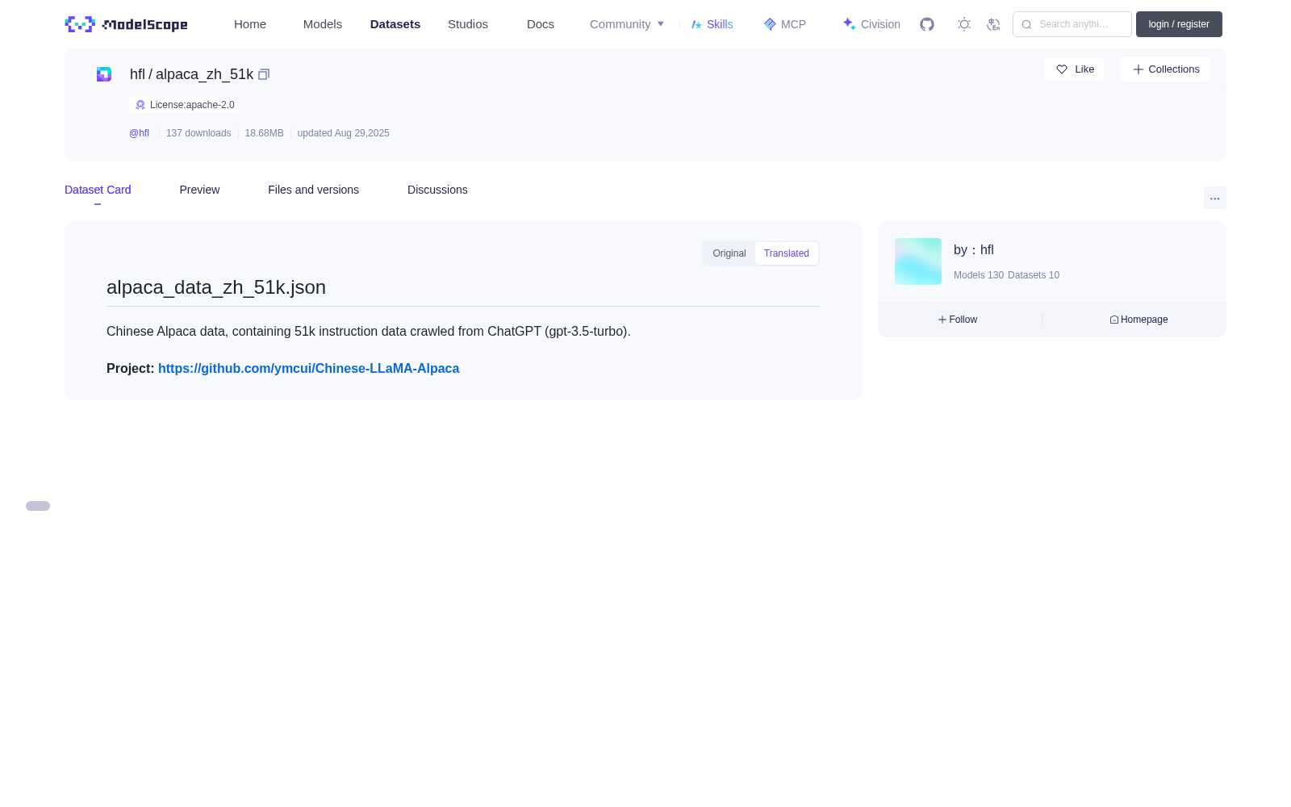Viewport: 1291px width, 807px height.
Task: Click the dataset avatar icon beside hfl
Action: [104, 74]
